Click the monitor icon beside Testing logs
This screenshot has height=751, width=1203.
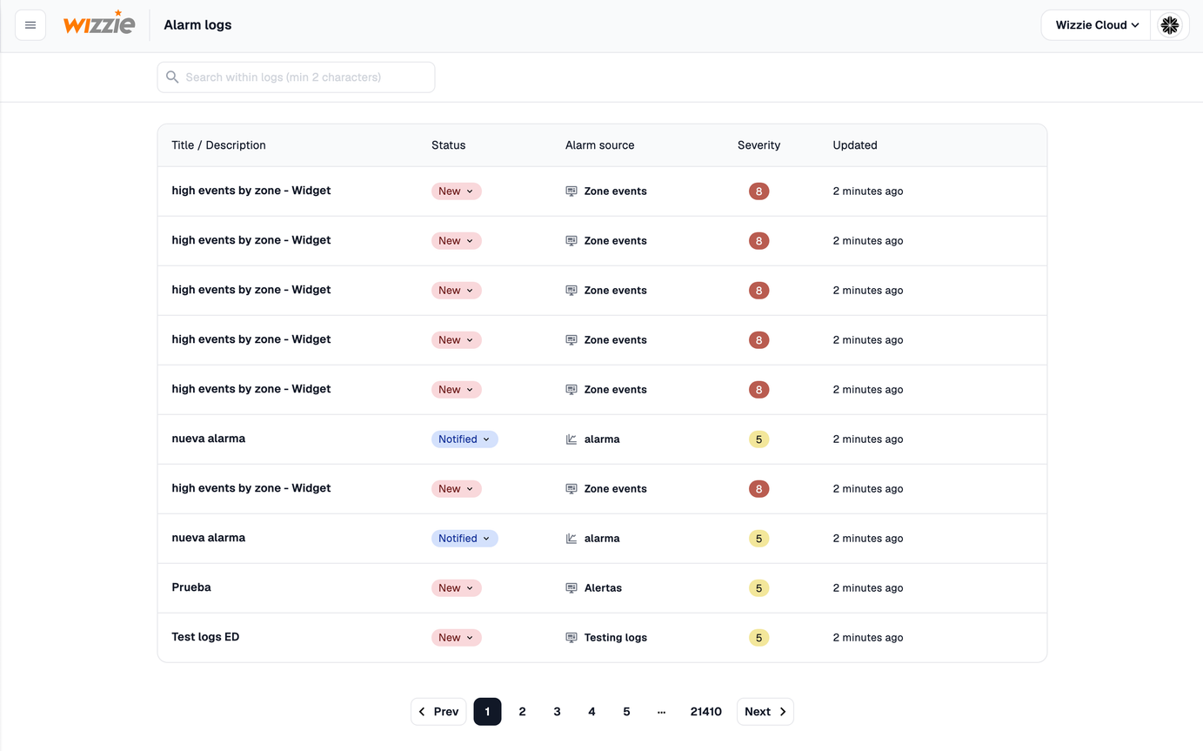[x=571, y=638]
